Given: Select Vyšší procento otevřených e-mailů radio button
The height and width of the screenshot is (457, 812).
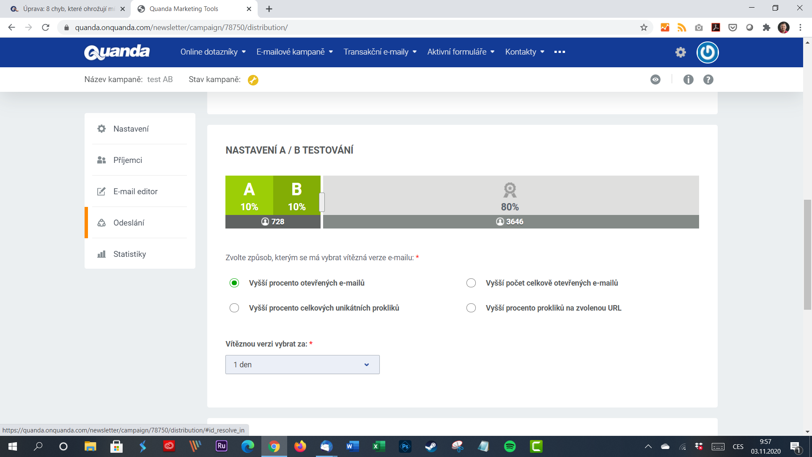Looking at the screenshot, I should coord(234,283).
